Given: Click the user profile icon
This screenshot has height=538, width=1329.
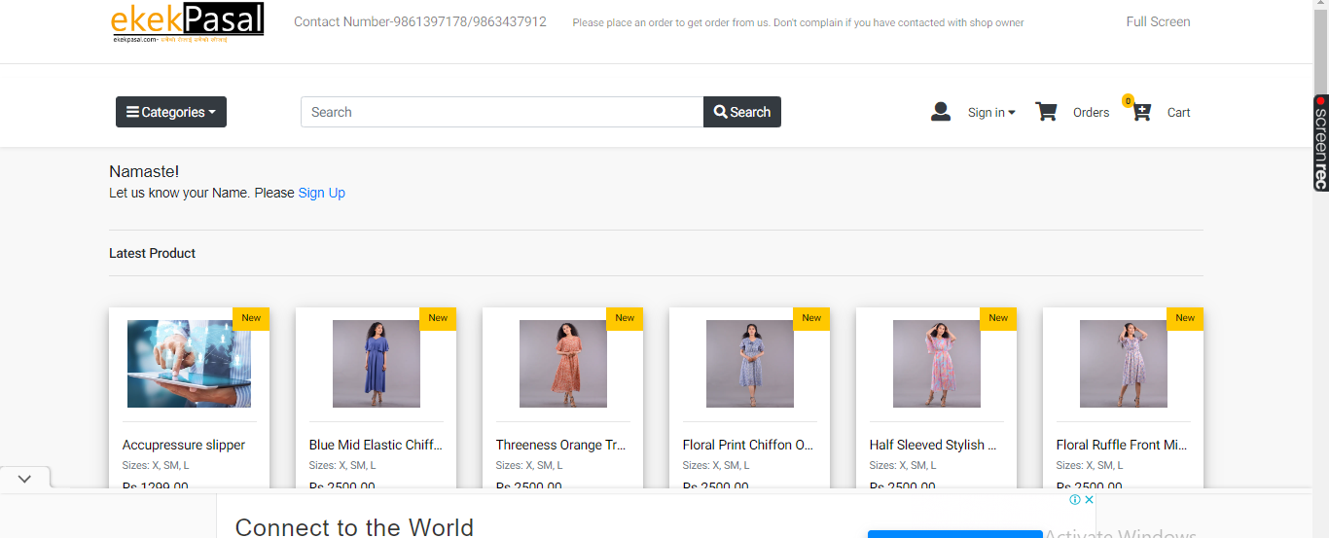Looking at the screenshot, I should pos(940,112).
